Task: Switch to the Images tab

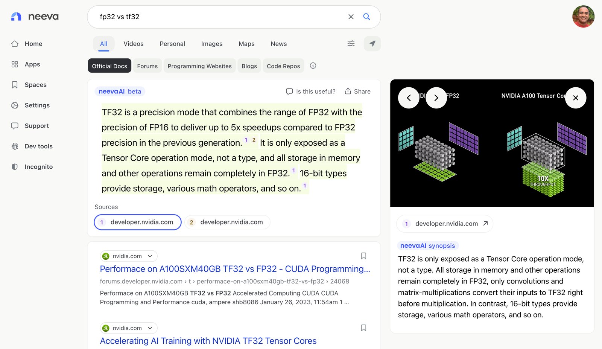Action: pyautogui.click(x=212, y=44)
